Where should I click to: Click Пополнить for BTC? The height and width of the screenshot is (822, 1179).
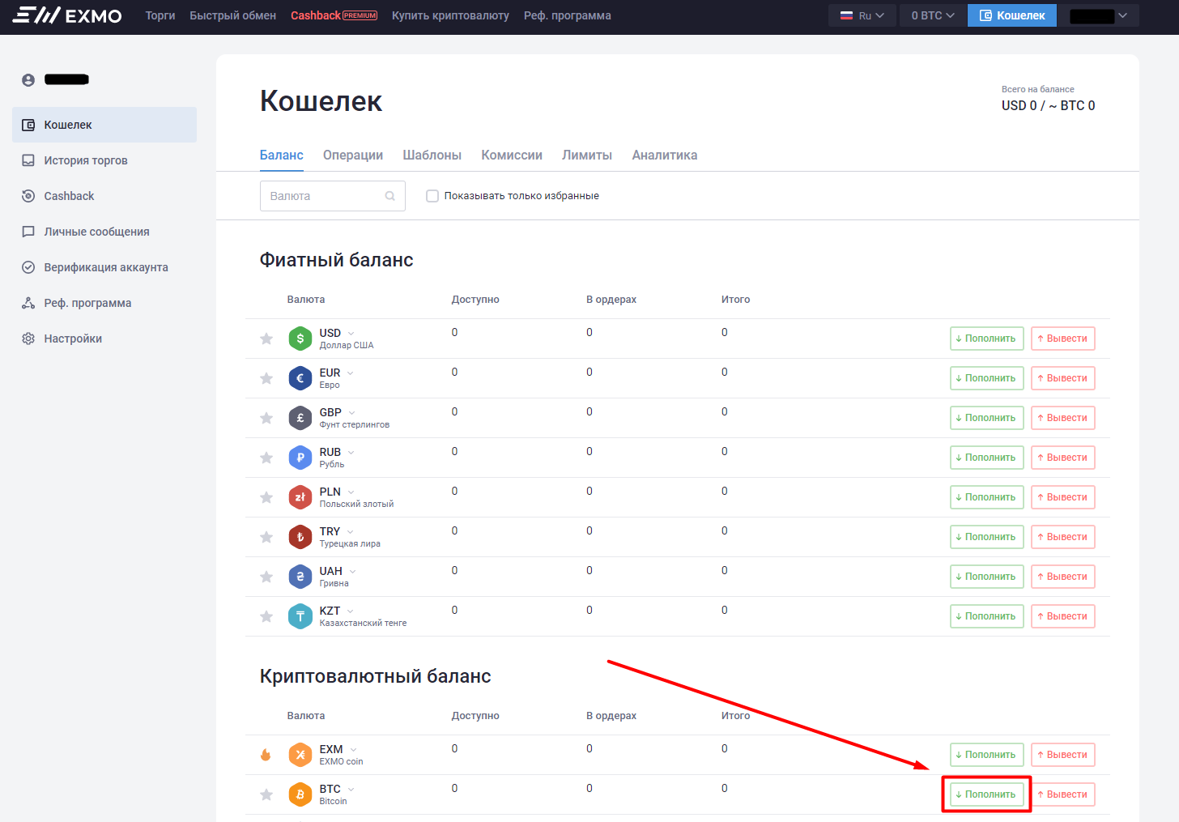(986, 794)
